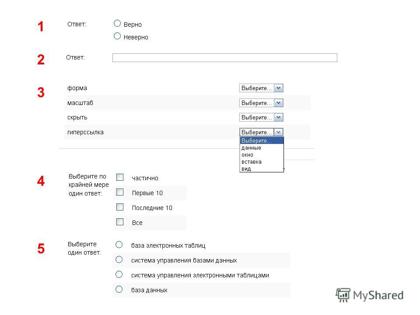Collapse the open 'гиперссылка' dropdown arrow

click(x=279, y=132)
